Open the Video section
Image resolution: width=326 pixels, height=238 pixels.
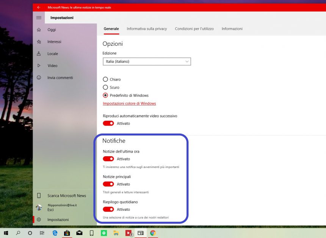click(x=52, y=65)
